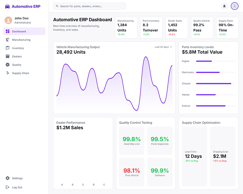
Task: Open the Last 30 days dropdown
Action: pyautogui.click(x=163, y=47)
